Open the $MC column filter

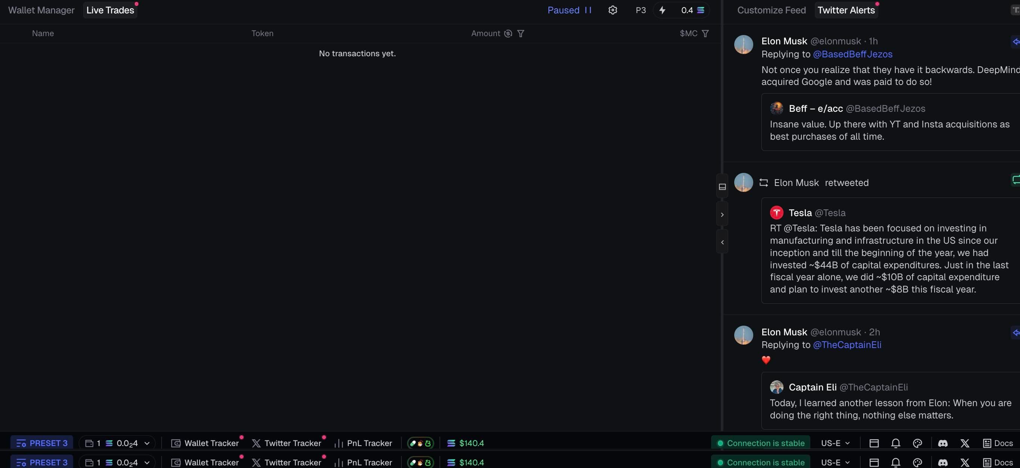coord(705,34)
